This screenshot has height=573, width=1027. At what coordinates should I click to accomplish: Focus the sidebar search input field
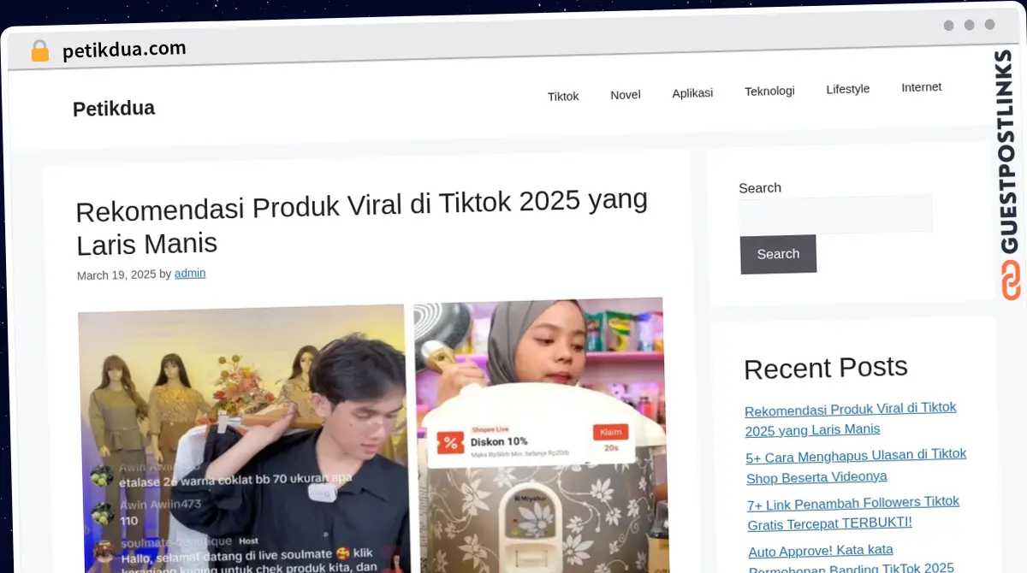point(835,214)
